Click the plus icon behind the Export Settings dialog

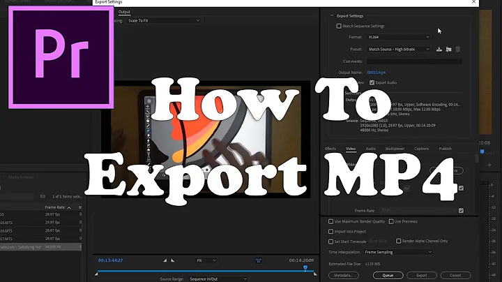pos(489,165)
